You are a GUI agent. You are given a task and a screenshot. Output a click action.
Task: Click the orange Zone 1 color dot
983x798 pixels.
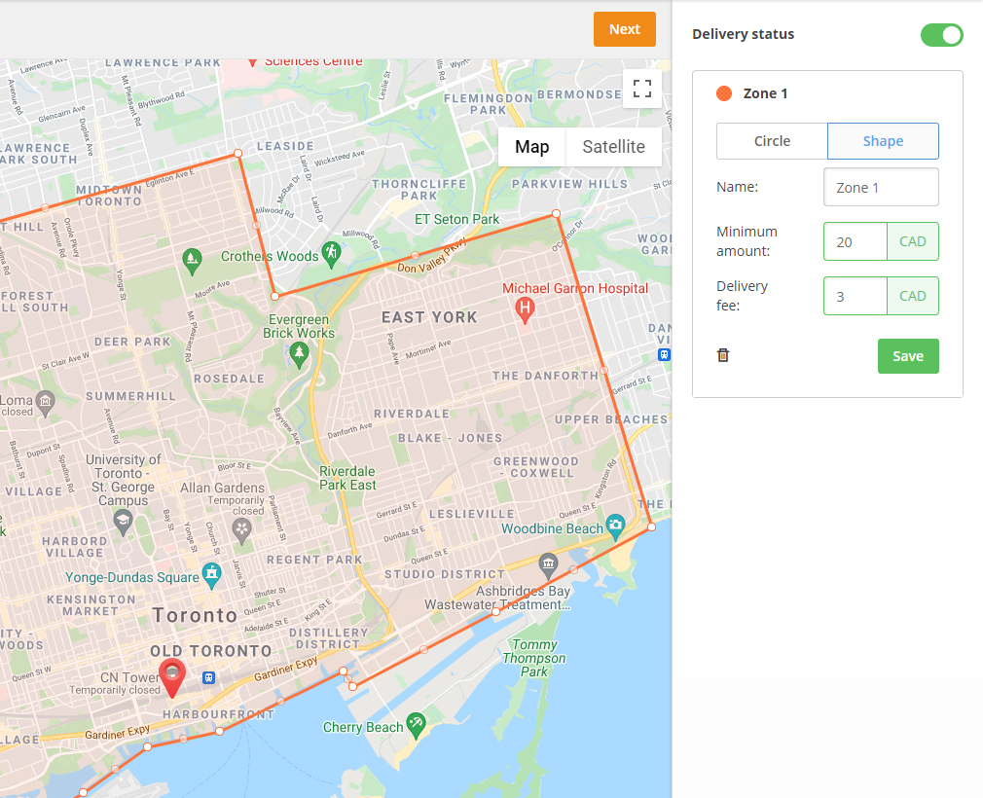724,93
